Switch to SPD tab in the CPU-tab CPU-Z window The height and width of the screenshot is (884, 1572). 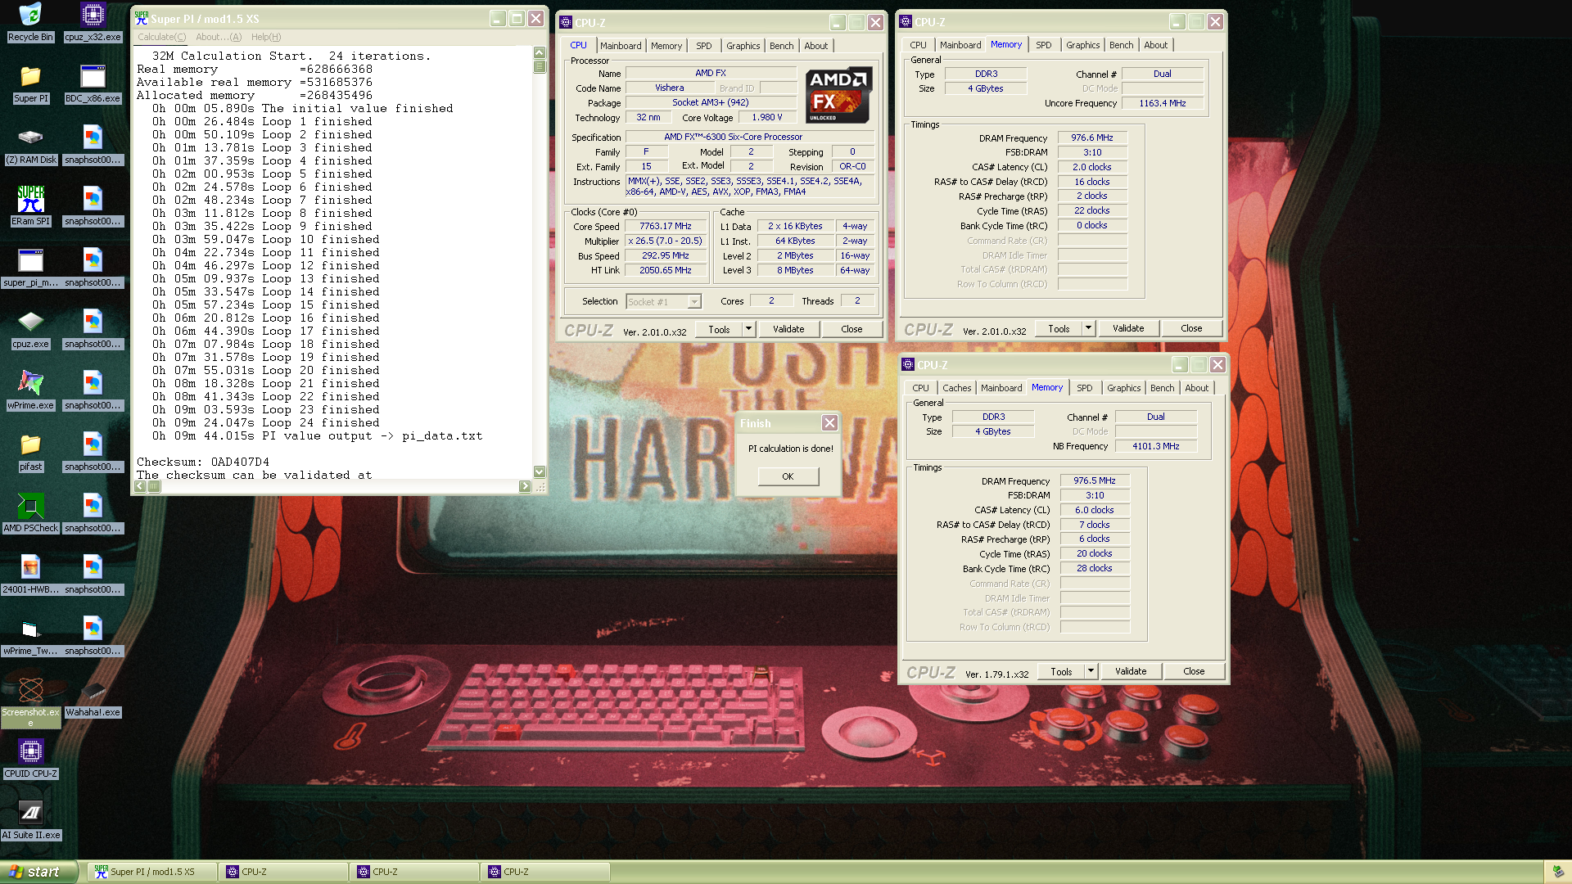pos(703,46)
